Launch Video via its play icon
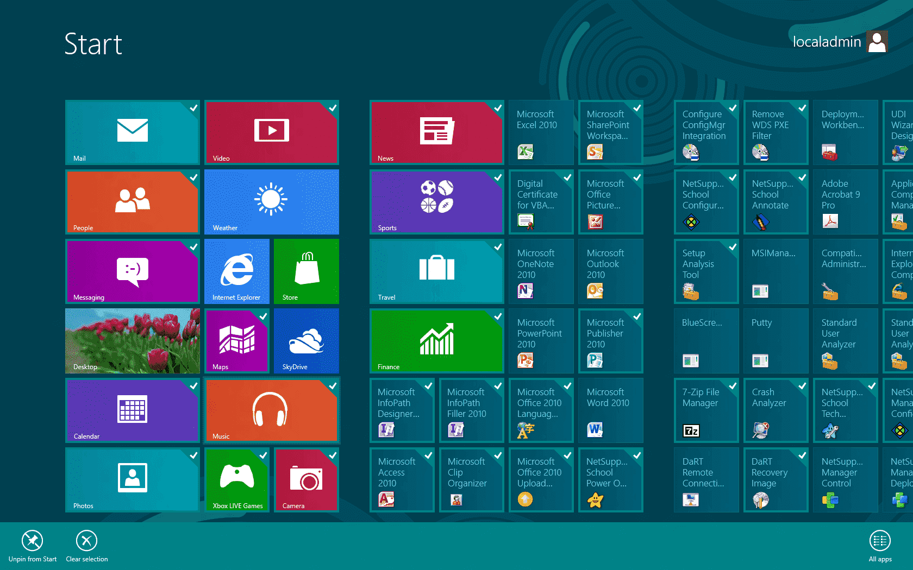The image size is (913, 570). [272, 130]
